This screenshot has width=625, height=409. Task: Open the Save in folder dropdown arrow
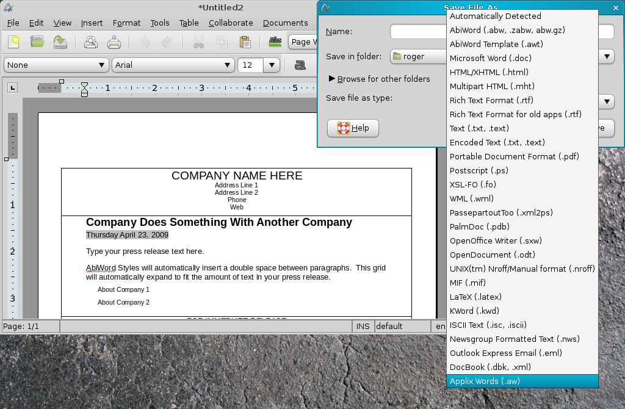(607, 57)
